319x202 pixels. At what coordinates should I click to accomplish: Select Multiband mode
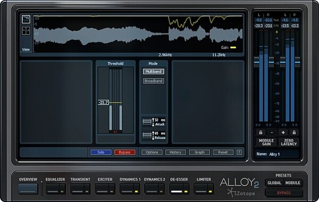154,72
